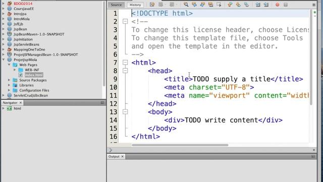Select the JspBean project
This screenshot has height=182, width=323.
tap(20, 29)
